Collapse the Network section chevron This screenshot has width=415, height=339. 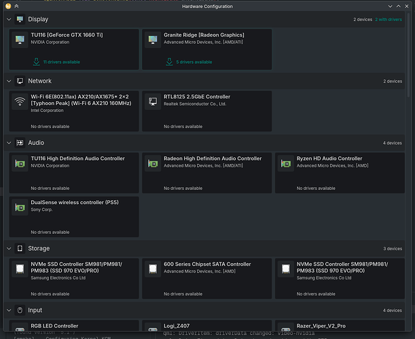[7, 81]
